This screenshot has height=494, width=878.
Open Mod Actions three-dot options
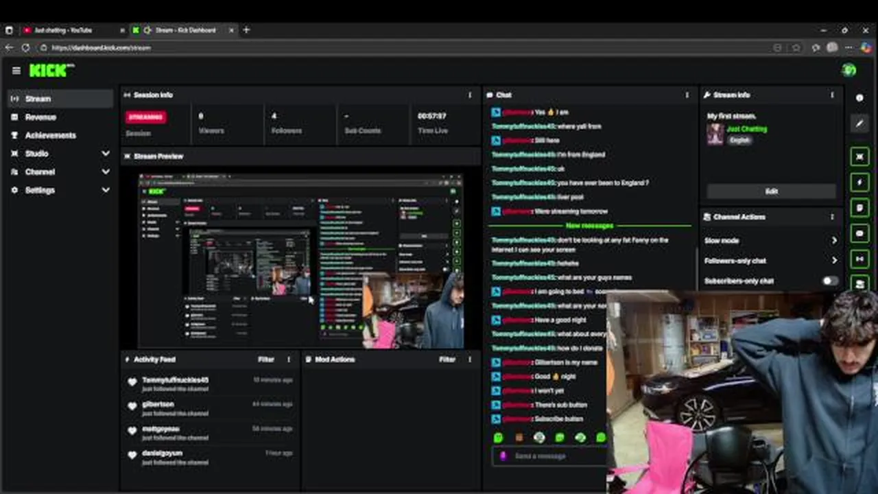[470, 360]
